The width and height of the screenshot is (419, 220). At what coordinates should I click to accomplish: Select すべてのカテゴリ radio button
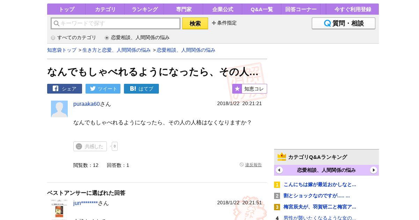click(53, 38)
